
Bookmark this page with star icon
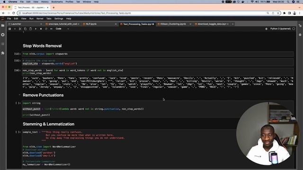tap(278, 13)
